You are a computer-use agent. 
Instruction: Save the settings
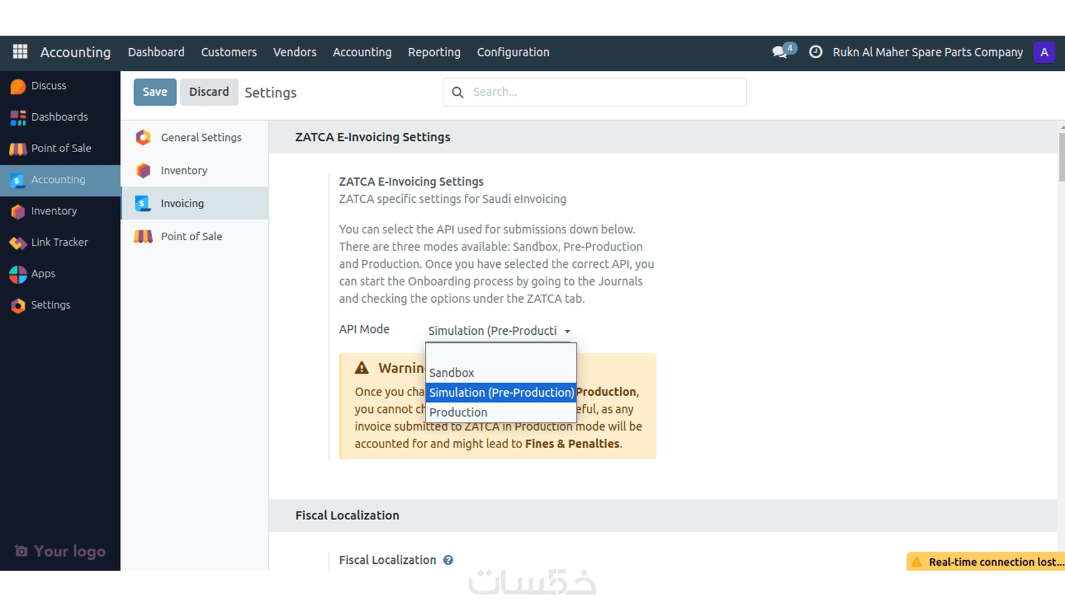(x=155, y=92)
